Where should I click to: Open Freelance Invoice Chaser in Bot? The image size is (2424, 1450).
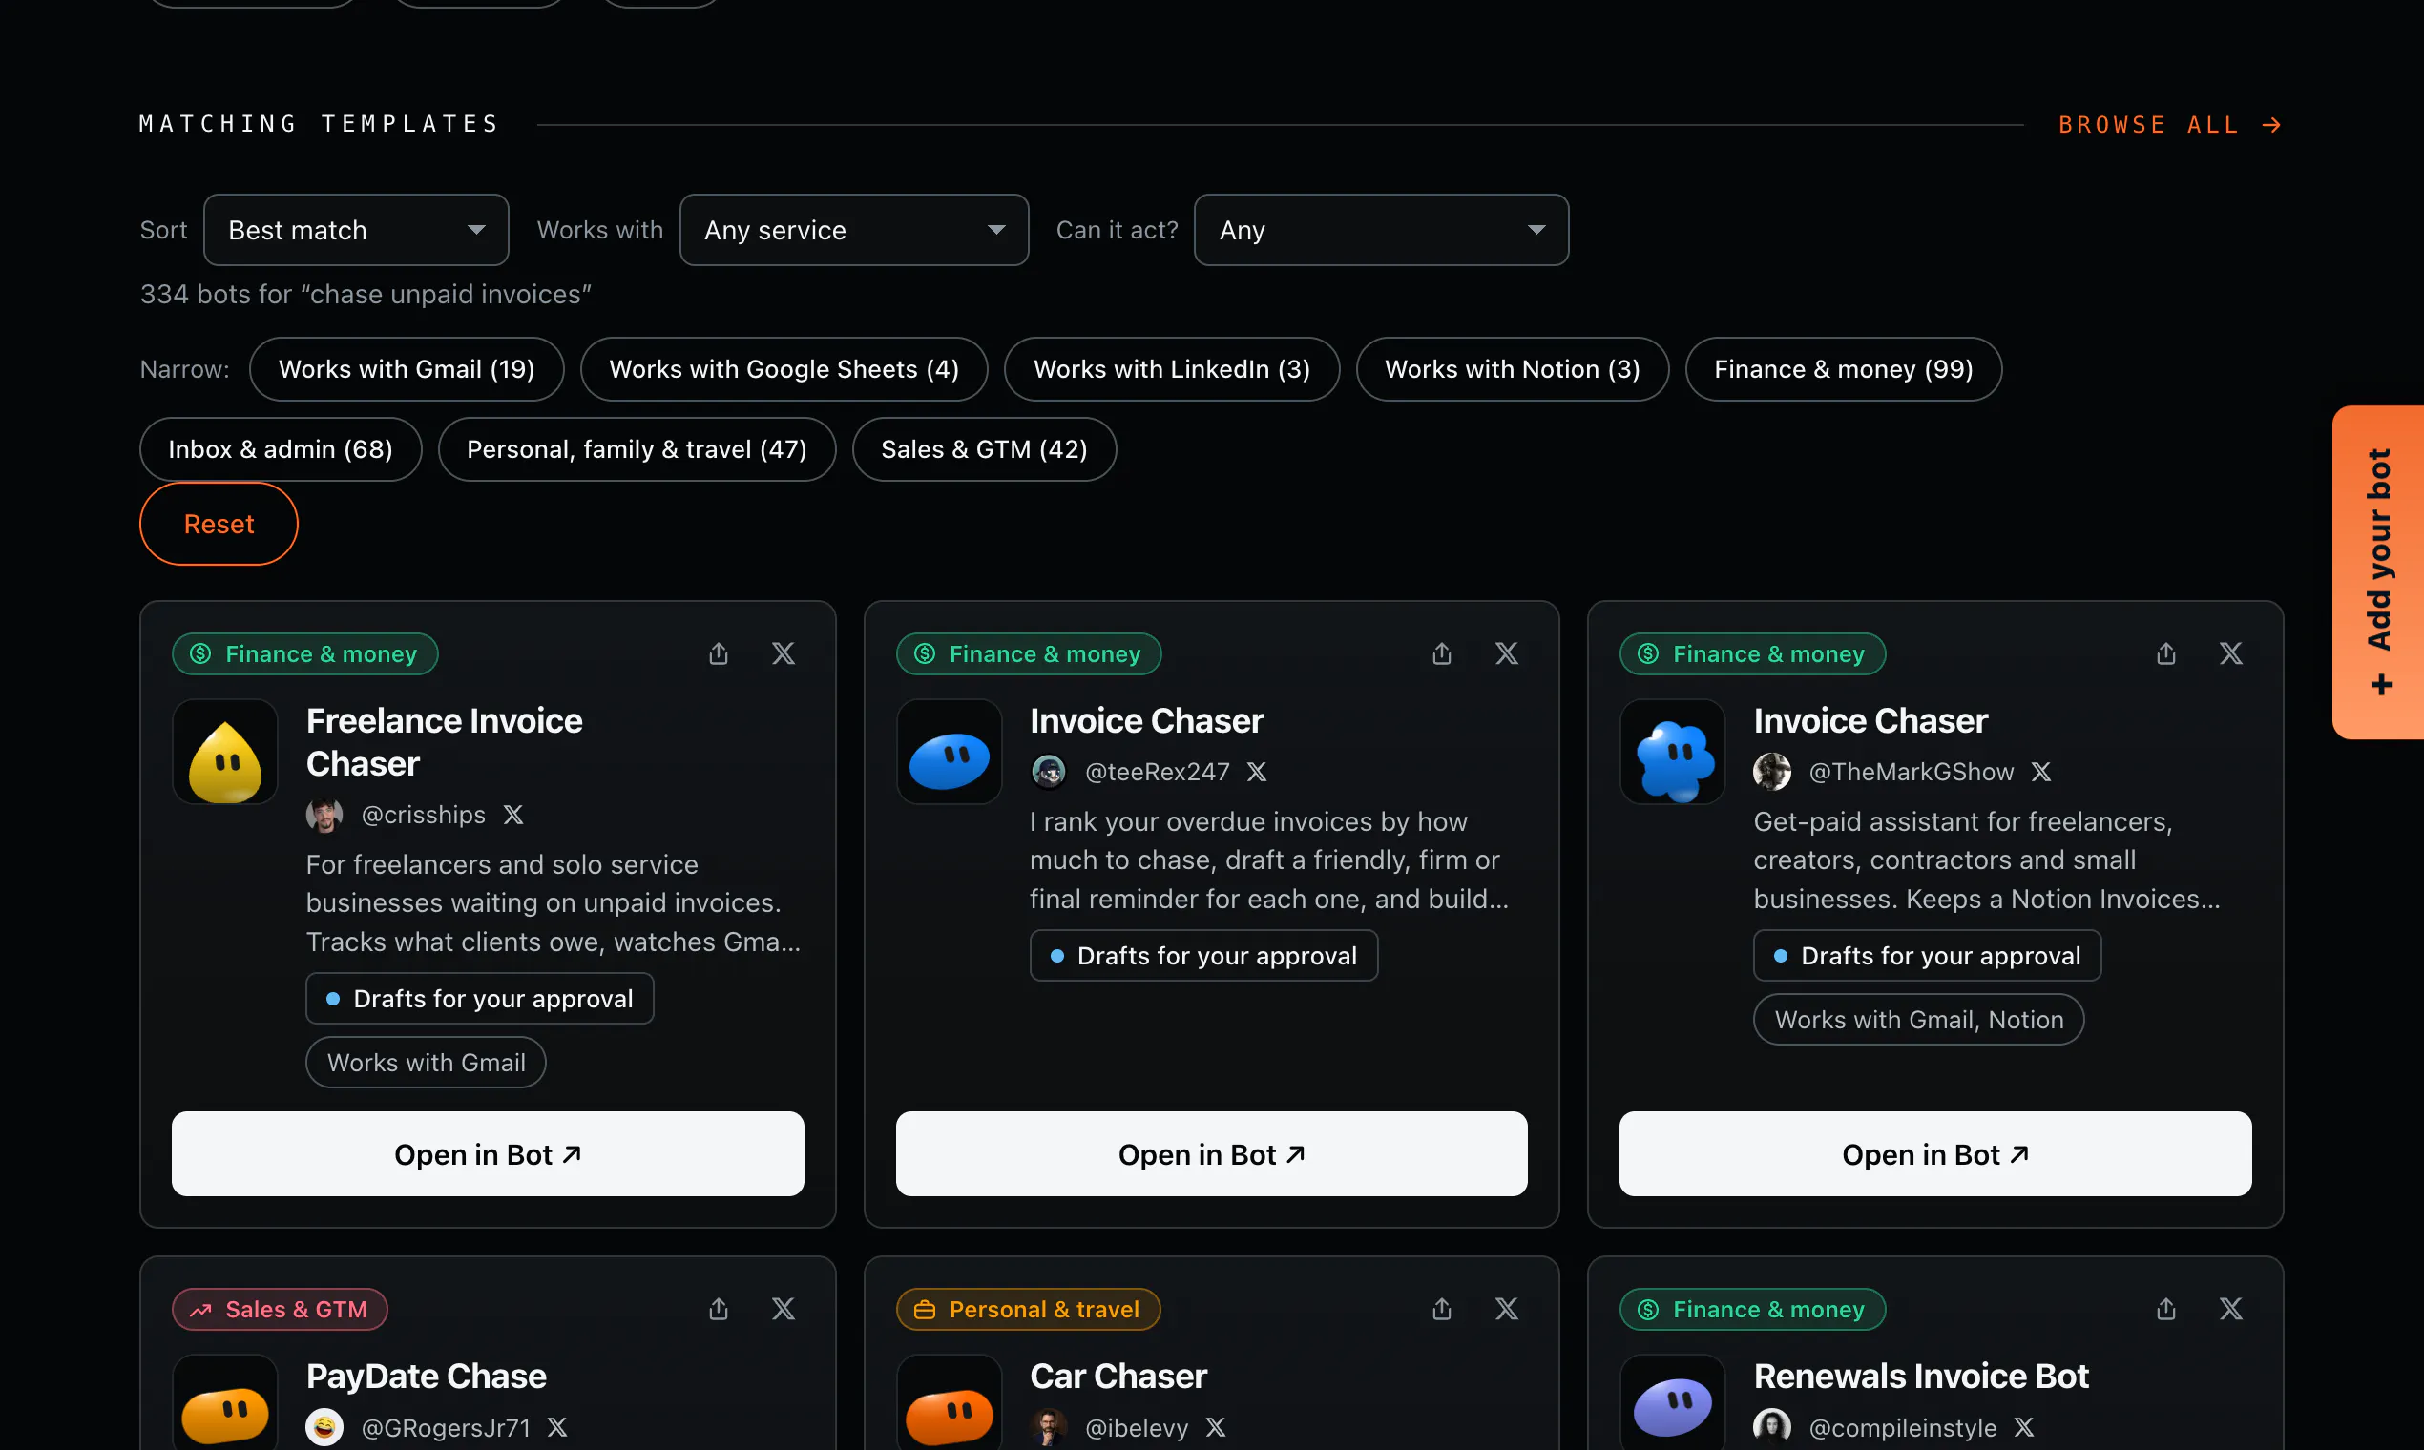[x=488, y=1154]
